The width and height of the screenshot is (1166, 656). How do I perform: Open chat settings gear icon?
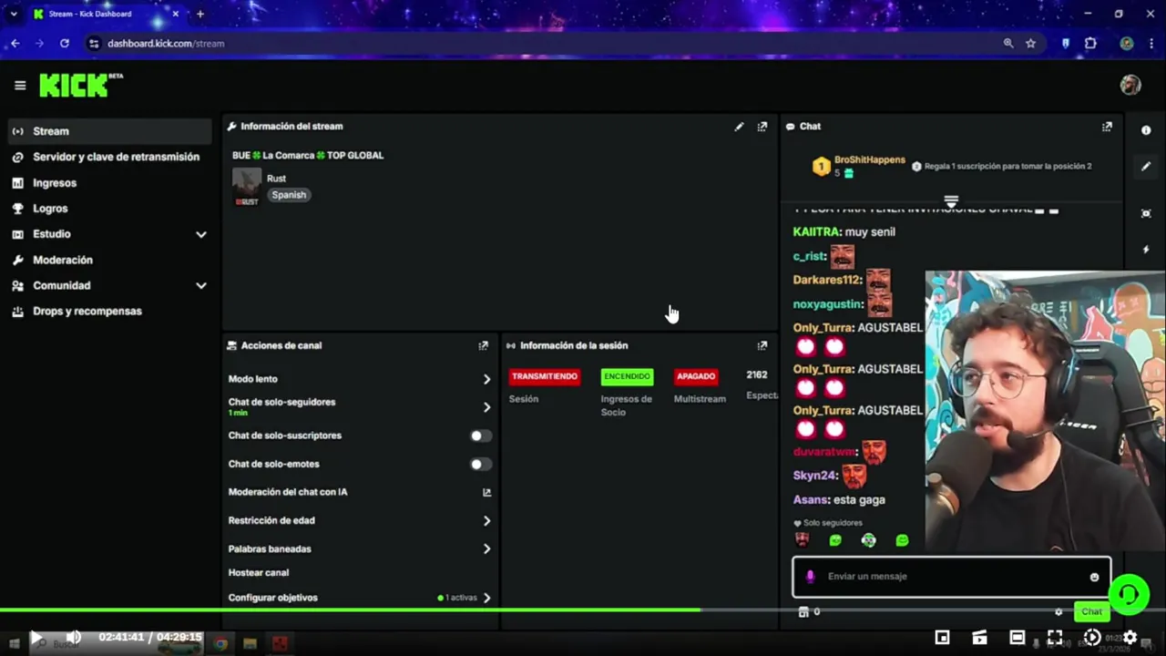pyautogui.click(x=1058, y=612)
